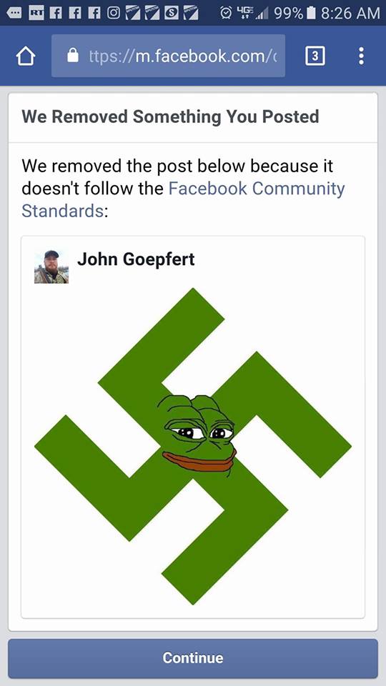386x686 pixels.
Task: Focus the m.facebook.com URL field
Action: (169, 56)
